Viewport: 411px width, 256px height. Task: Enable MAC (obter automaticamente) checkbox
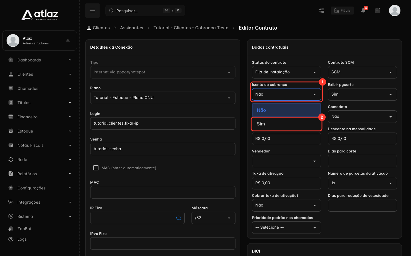click(x=96, y=168)
